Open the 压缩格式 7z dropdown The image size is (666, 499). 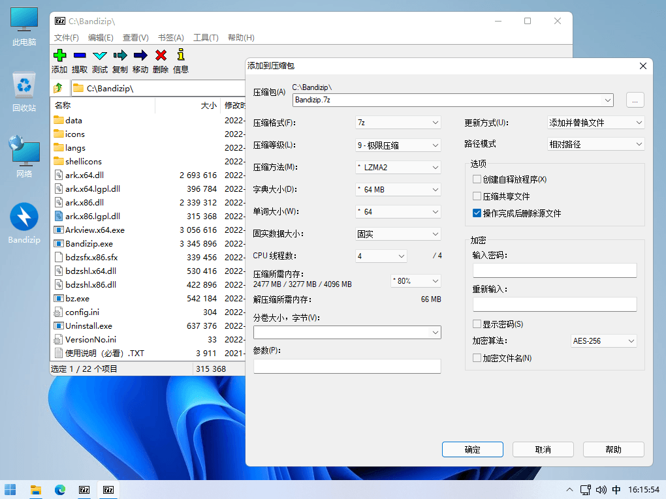[398, 123]
